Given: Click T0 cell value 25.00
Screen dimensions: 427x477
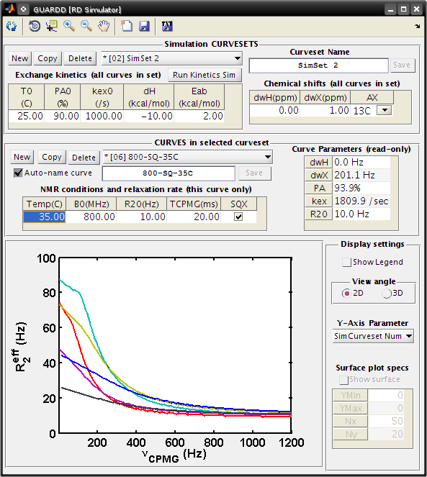Looking at the screenshot, I should point(27,116).
